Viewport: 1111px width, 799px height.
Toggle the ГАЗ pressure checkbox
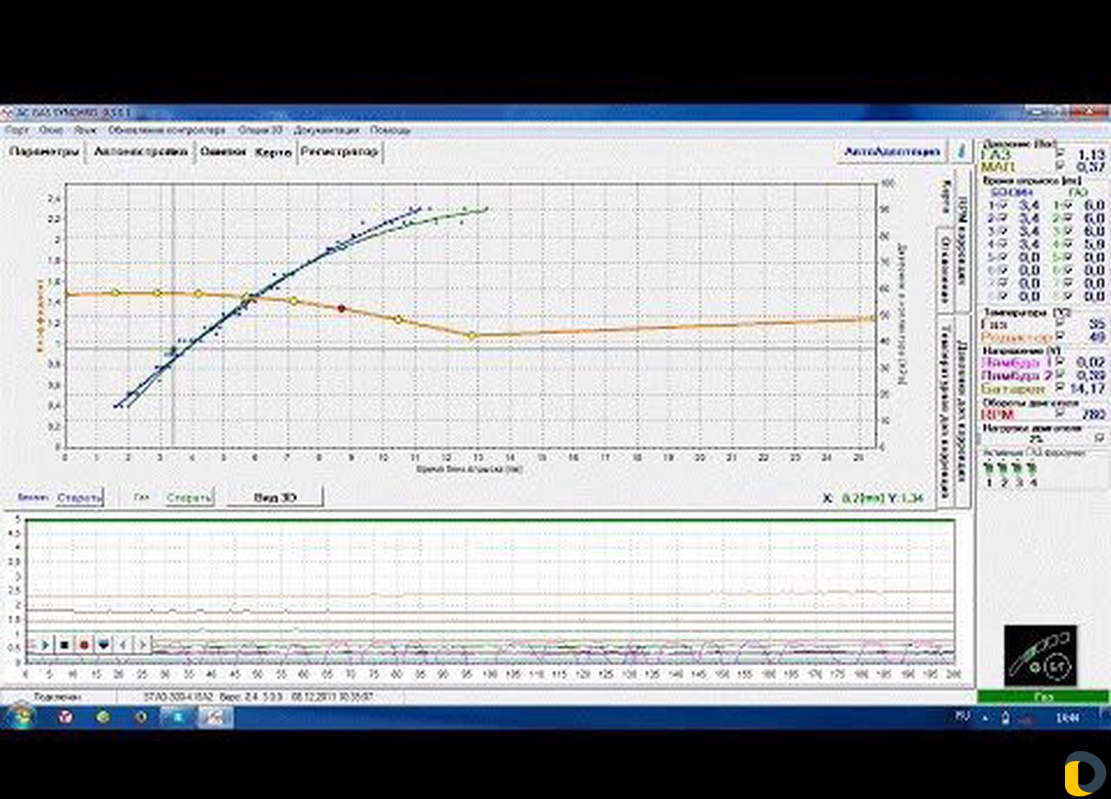click(1060, 155)
